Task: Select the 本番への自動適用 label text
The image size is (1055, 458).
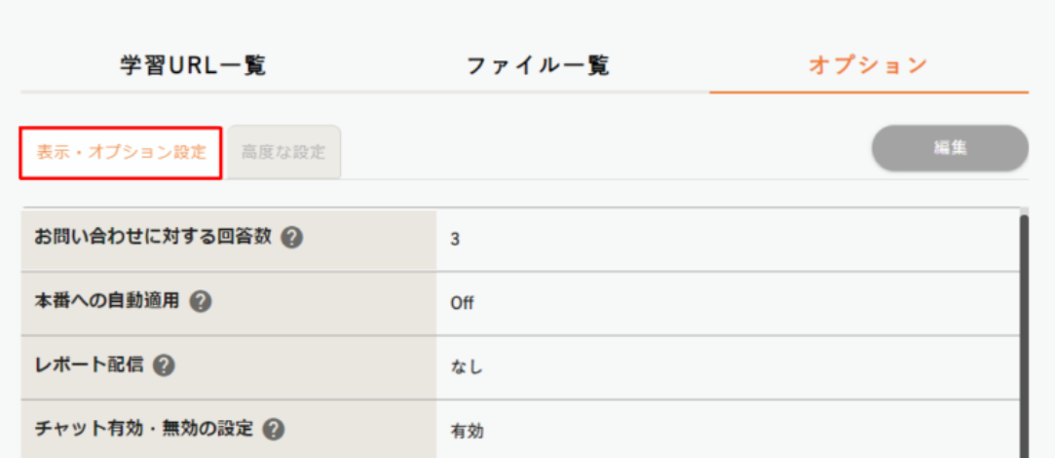Action: point(107,301)
